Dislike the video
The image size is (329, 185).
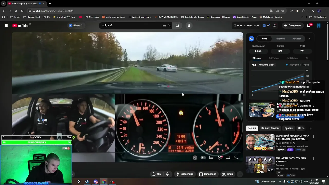[168, 174]
